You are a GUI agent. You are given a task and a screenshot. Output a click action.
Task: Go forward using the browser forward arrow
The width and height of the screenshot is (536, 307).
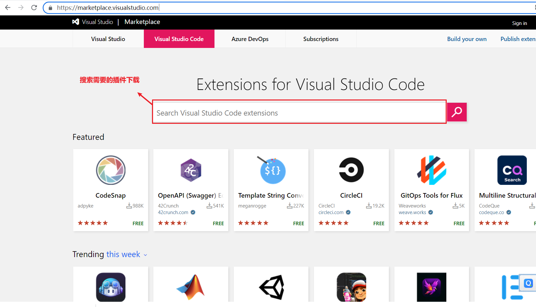[x=21, y=8]
